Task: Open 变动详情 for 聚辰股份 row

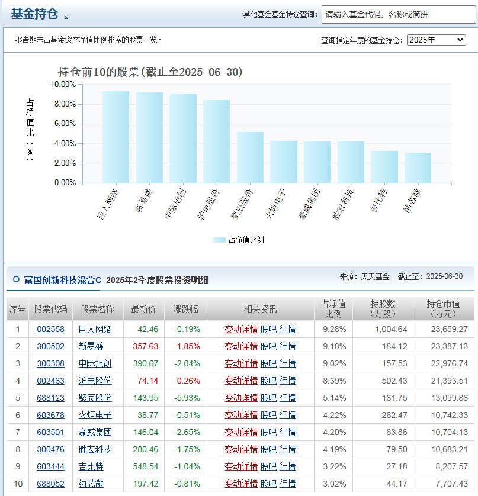Action: (241, 398)
